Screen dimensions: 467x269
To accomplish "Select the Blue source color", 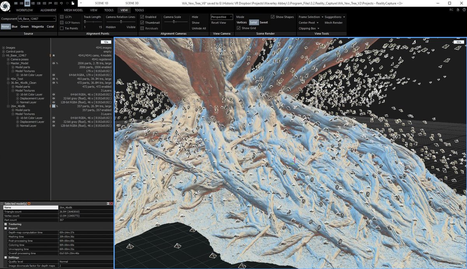I will pos(14,27).
